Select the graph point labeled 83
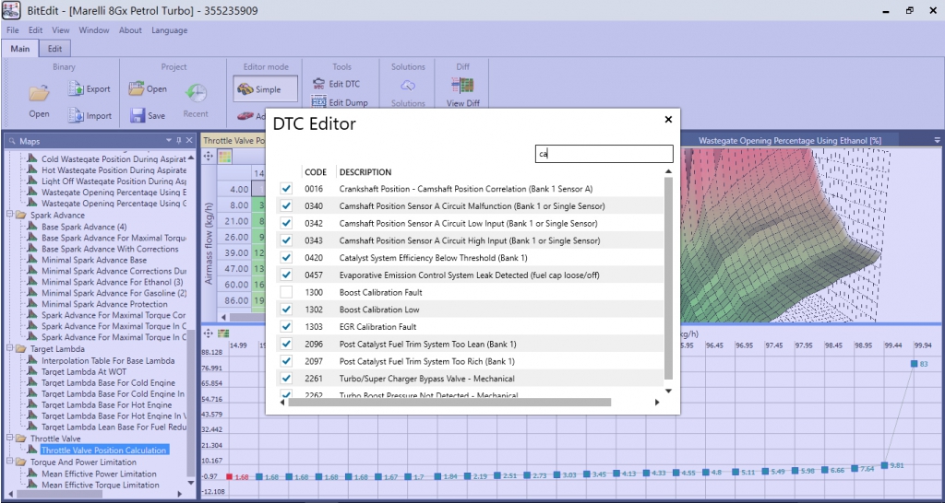Screen dimensions: 945x503 914,363
